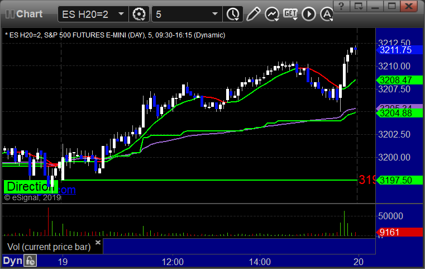Minimize the chart window
Image resolution: width=425 pixels, height=269 pixels.
(x=375, y=6)
